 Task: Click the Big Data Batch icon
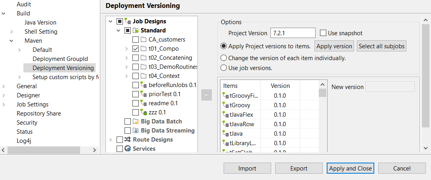136,121
